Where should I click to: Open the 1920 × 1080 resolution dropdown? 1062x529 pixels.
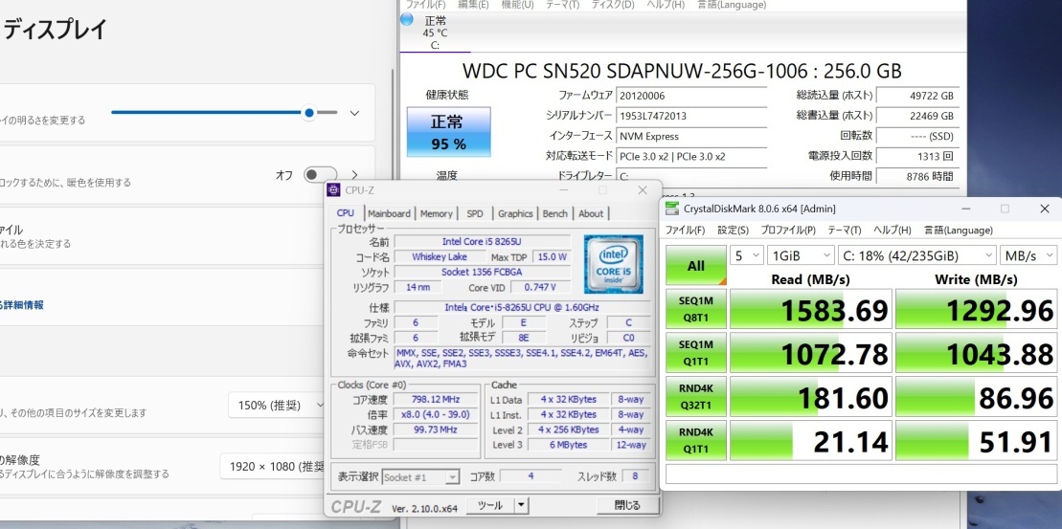click(274, 467)
